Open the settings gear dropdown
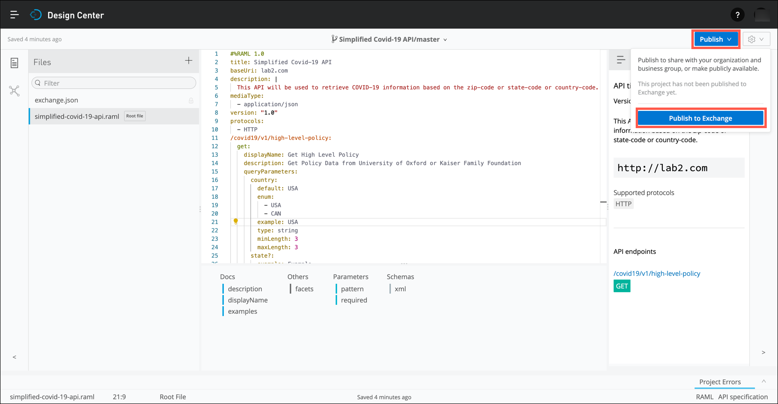 pyautogui.click(x=756, y=39)
